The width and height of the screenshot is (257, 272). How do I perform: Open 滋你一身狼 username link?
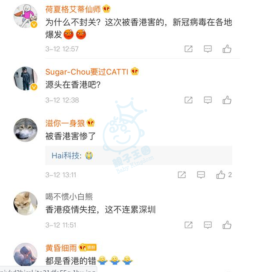[65, 123]
